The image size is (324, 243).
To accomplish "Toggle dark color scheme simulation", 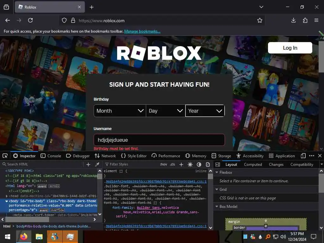I will (x=199, y=165).
